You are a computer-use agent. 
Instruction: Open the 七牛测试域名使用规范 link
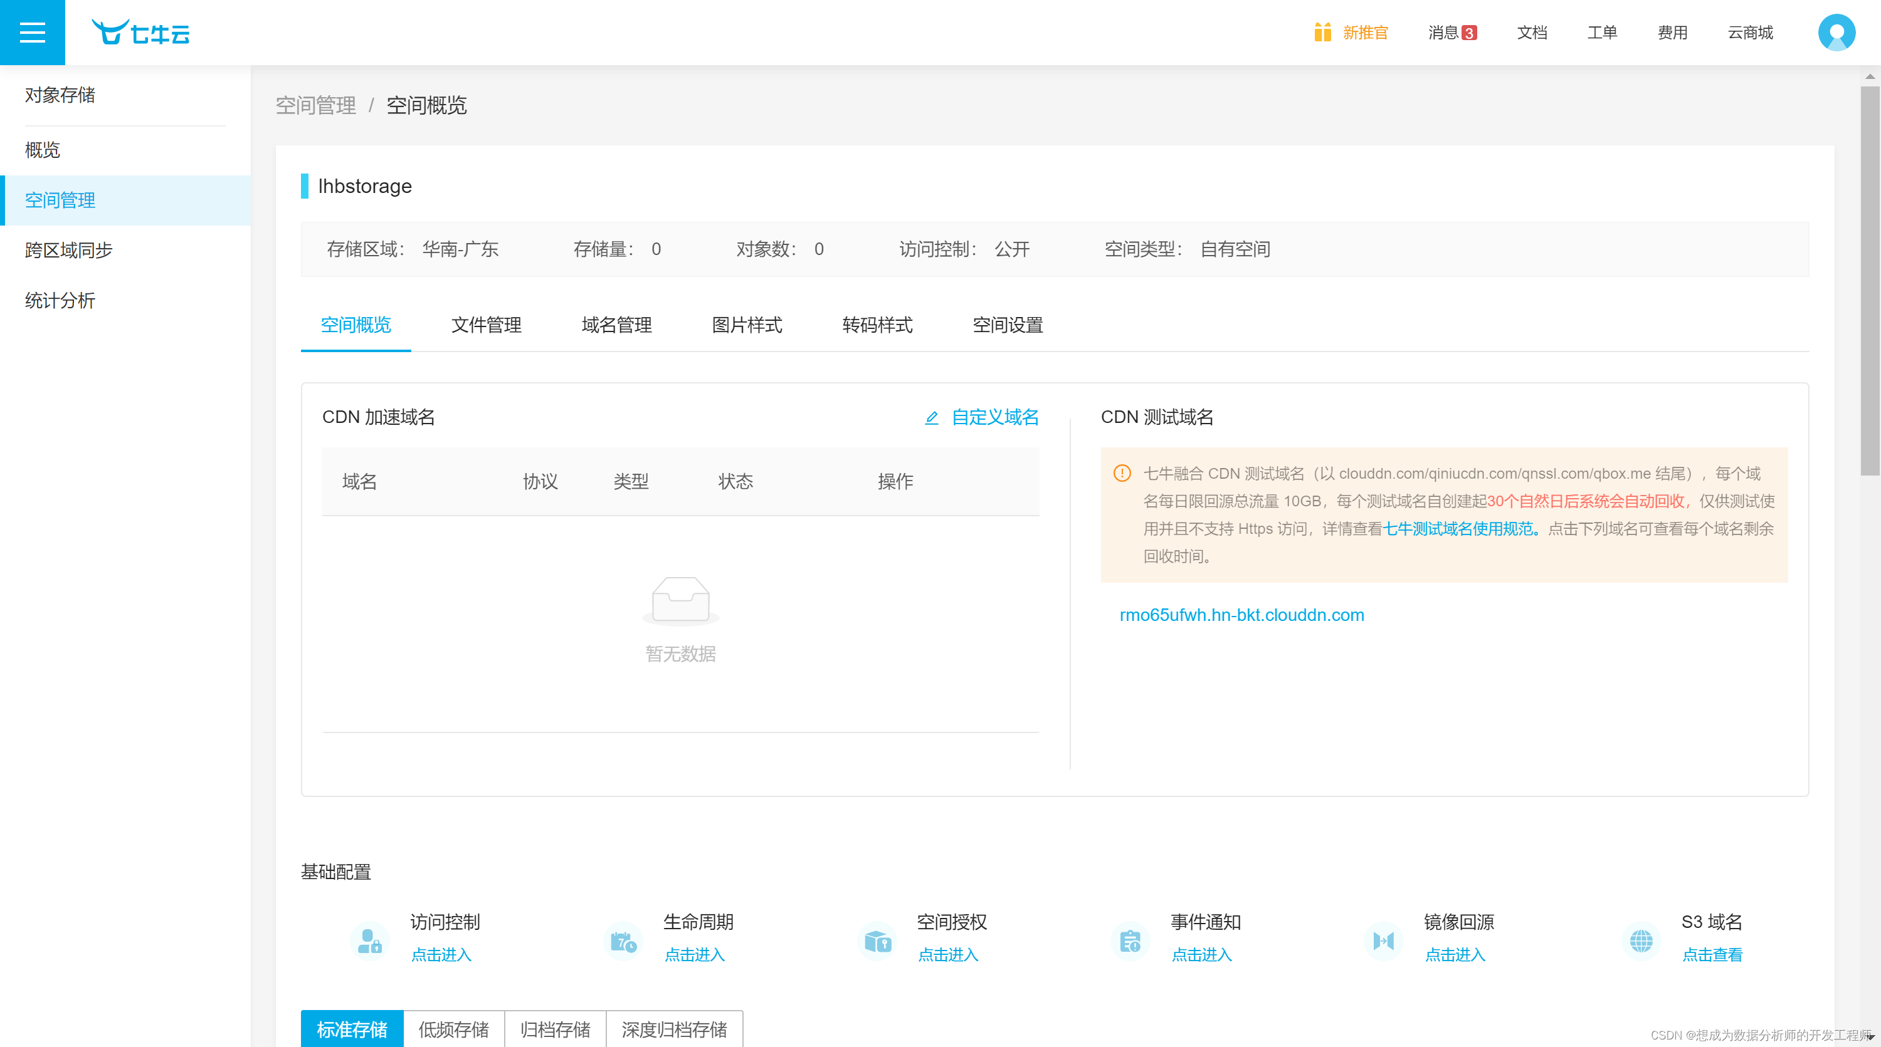point(1462,529)
